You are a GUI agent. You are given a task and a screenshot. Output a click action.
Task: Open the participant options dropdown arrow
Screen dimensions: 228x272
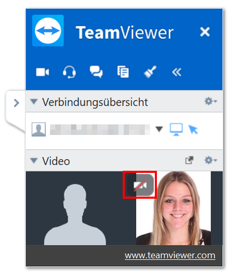coord(159,129)
